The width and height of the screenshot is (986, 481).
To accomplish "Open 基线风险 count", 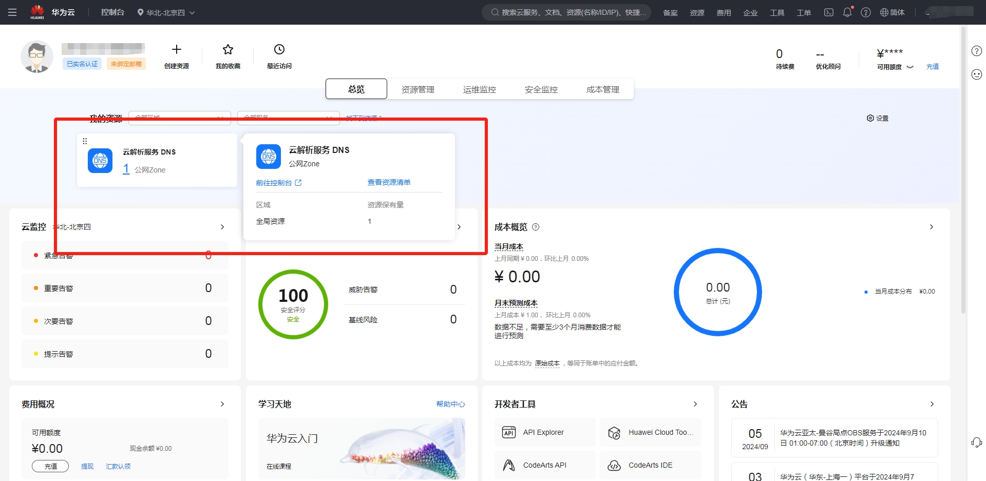I will (x=453, y=319).
